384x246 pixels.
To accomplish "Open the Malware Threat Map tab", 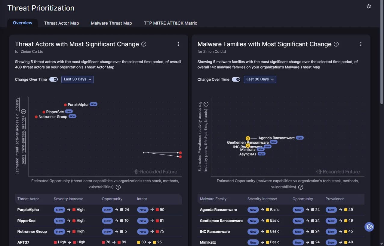I will 111,23.
